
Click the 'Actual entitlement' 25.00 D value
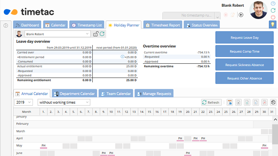[x=131, y=66]
